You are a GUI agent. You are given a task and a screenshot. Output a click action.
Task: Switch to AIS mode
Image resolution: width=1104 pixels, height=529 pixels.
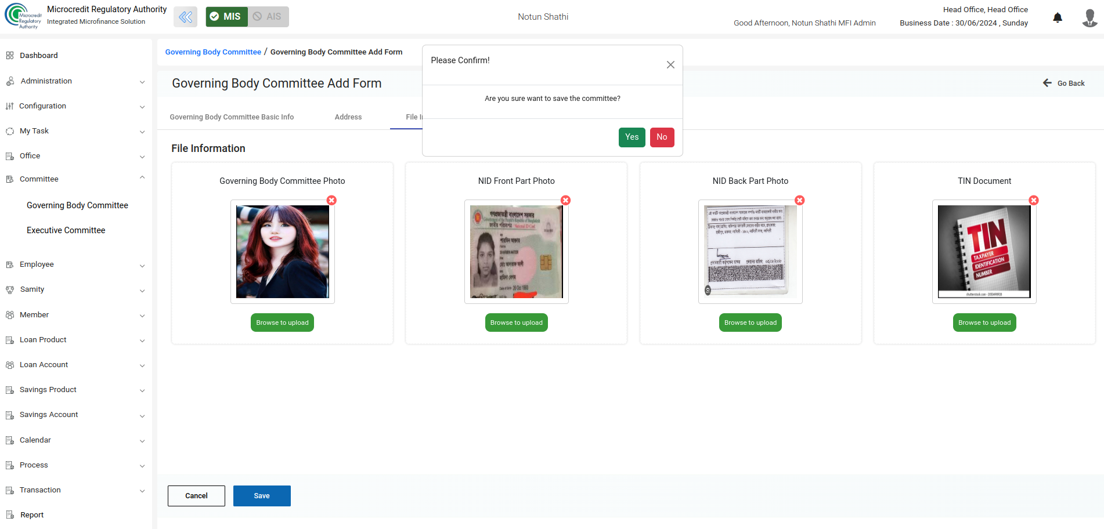268,17
